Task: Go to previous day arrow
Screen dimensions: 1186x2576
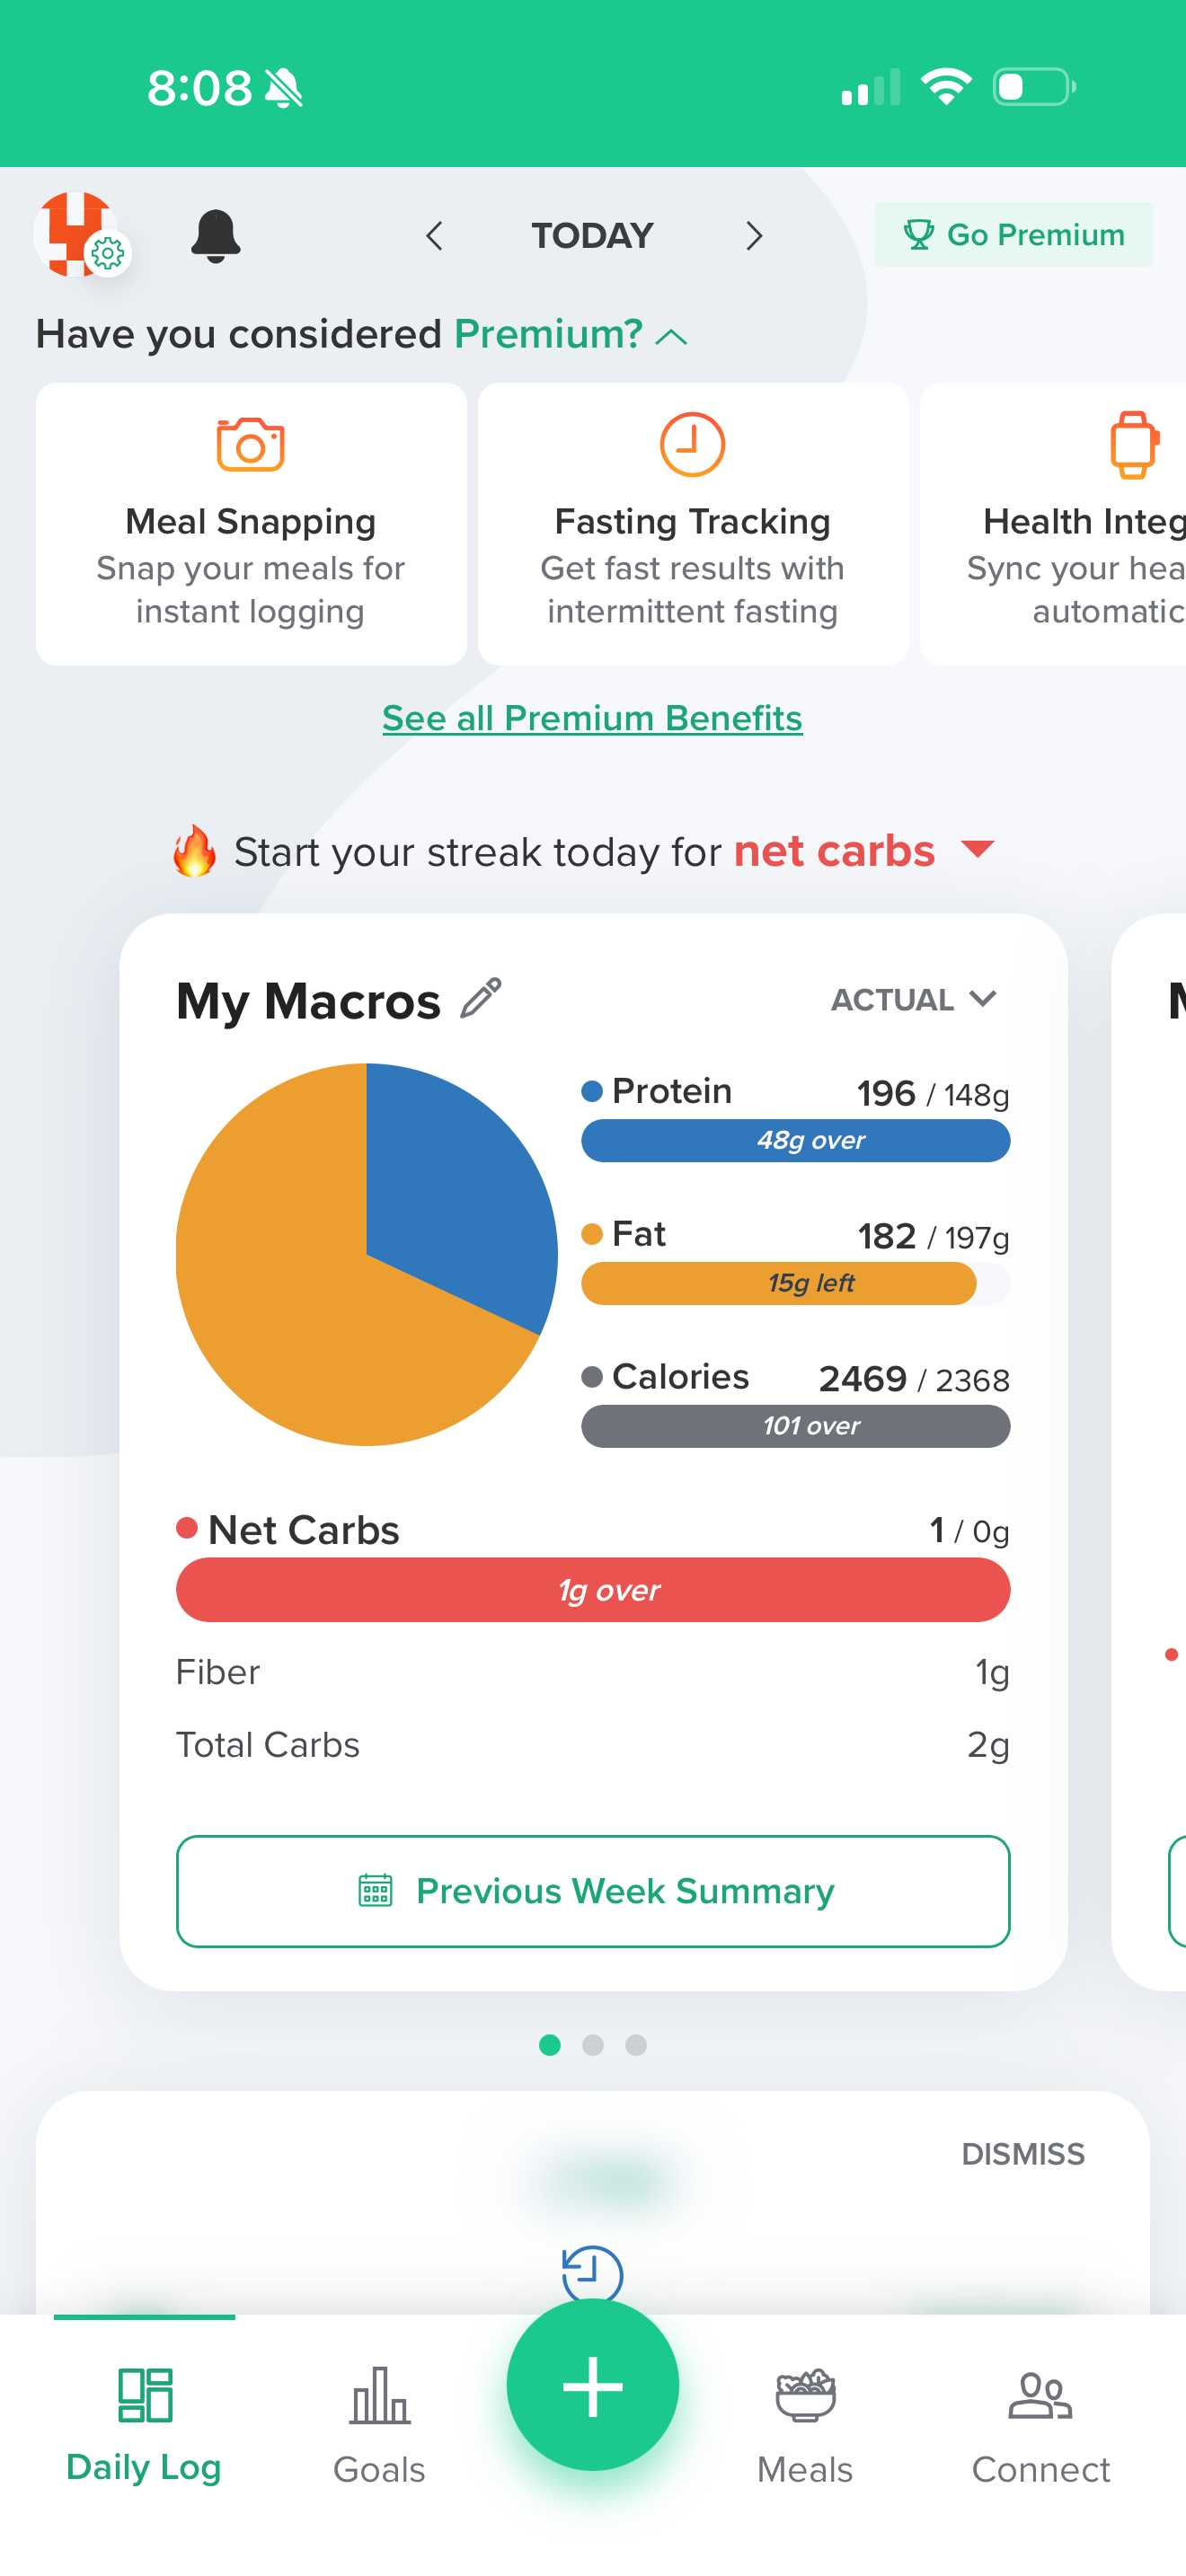Action: [434, 236]
